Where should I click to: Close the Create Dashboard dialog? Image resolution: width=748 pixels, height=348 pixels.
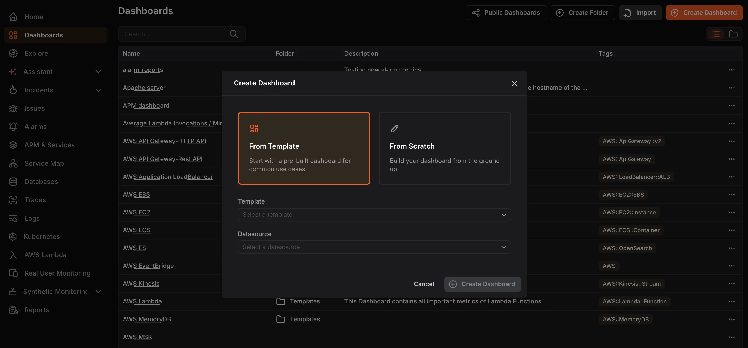[x=515, y=83]
